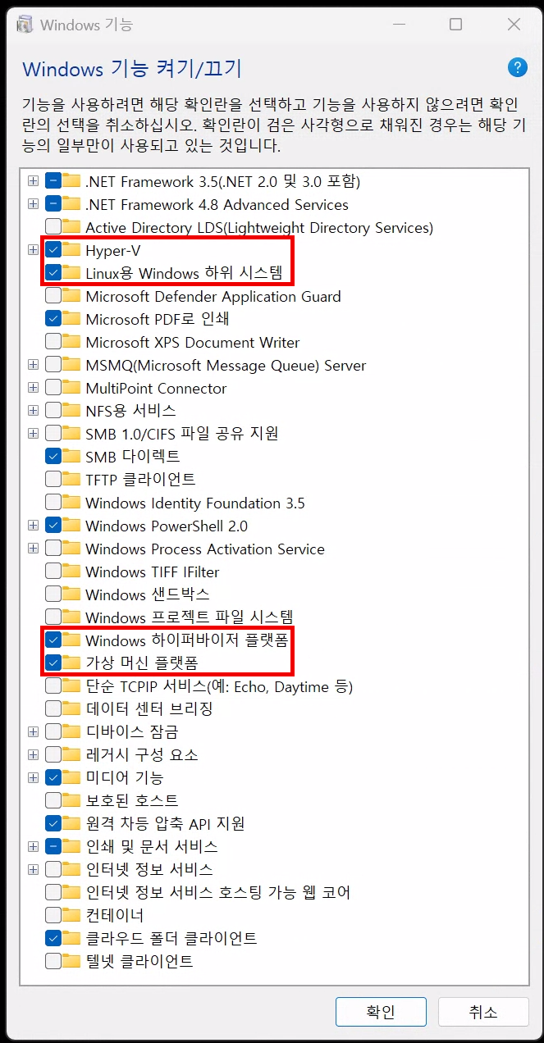Viewport: 544px width, 1043px height.
Task: Expand Windows Process Activation Service node
Action: (x=33, y=548)
